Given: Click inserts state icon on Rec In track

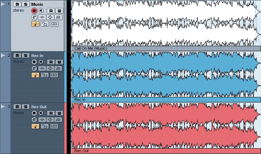Looking at the screenshot, I should (42, 68).
